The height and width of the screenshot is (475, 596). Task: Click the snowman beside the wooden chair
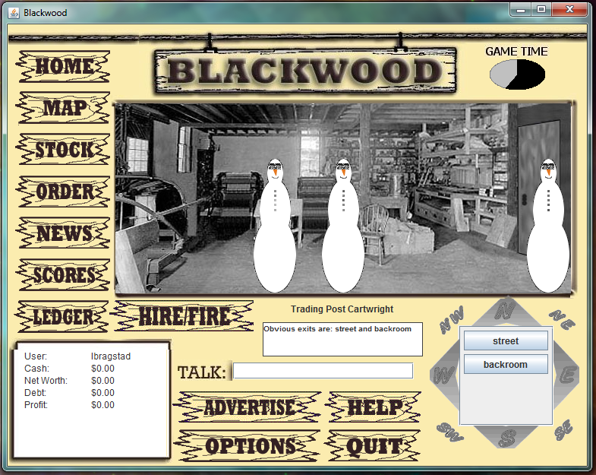(343, 226)
